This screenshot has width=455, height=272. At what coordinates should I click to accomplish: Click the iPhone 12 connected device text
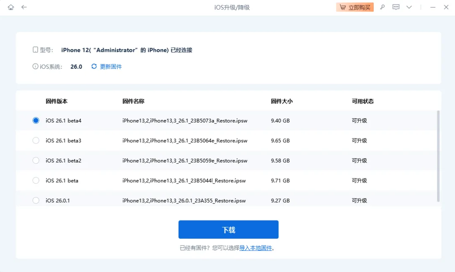pyautogui.click(x=126, y=50)
